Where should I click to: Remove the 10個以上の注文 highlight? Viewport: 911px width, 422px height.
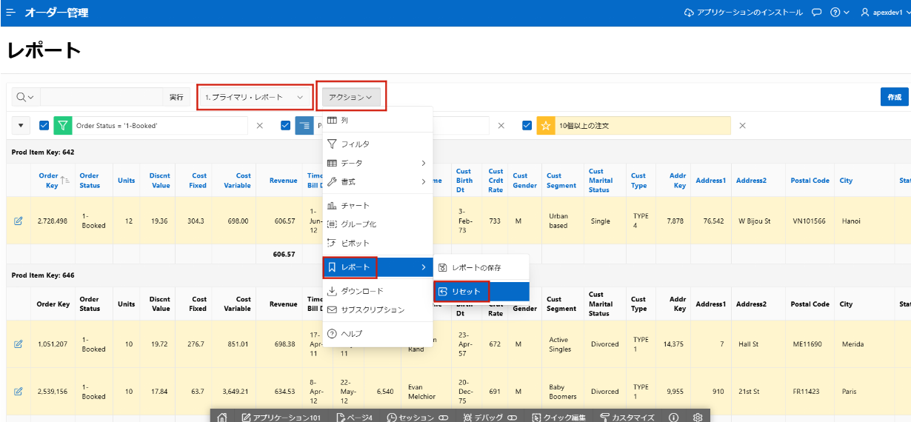coord(742,125)
